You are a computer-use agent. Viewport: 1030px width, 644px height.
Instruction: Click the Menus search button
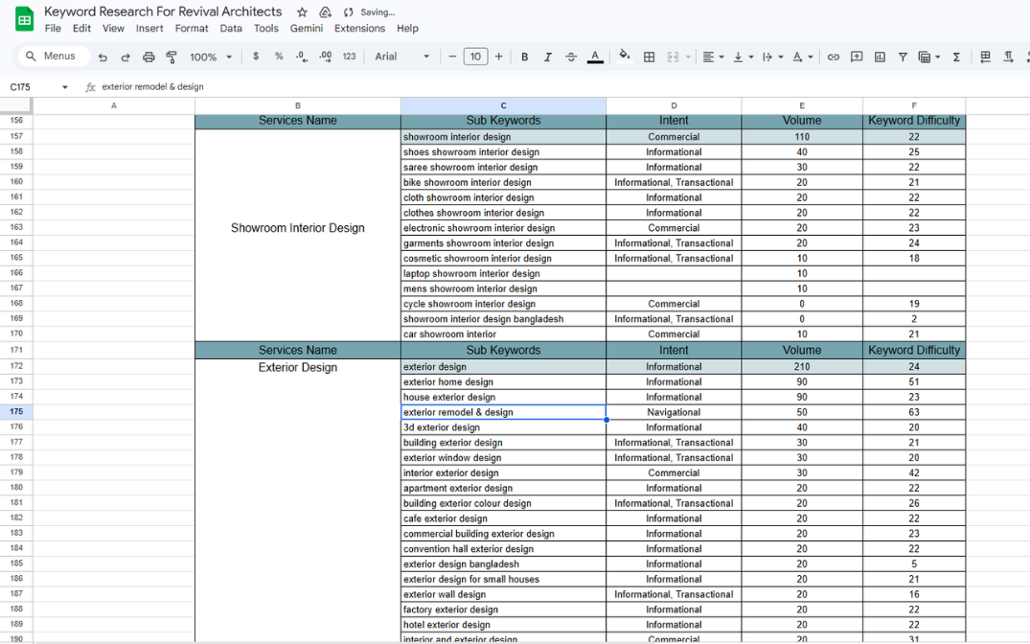53,57
